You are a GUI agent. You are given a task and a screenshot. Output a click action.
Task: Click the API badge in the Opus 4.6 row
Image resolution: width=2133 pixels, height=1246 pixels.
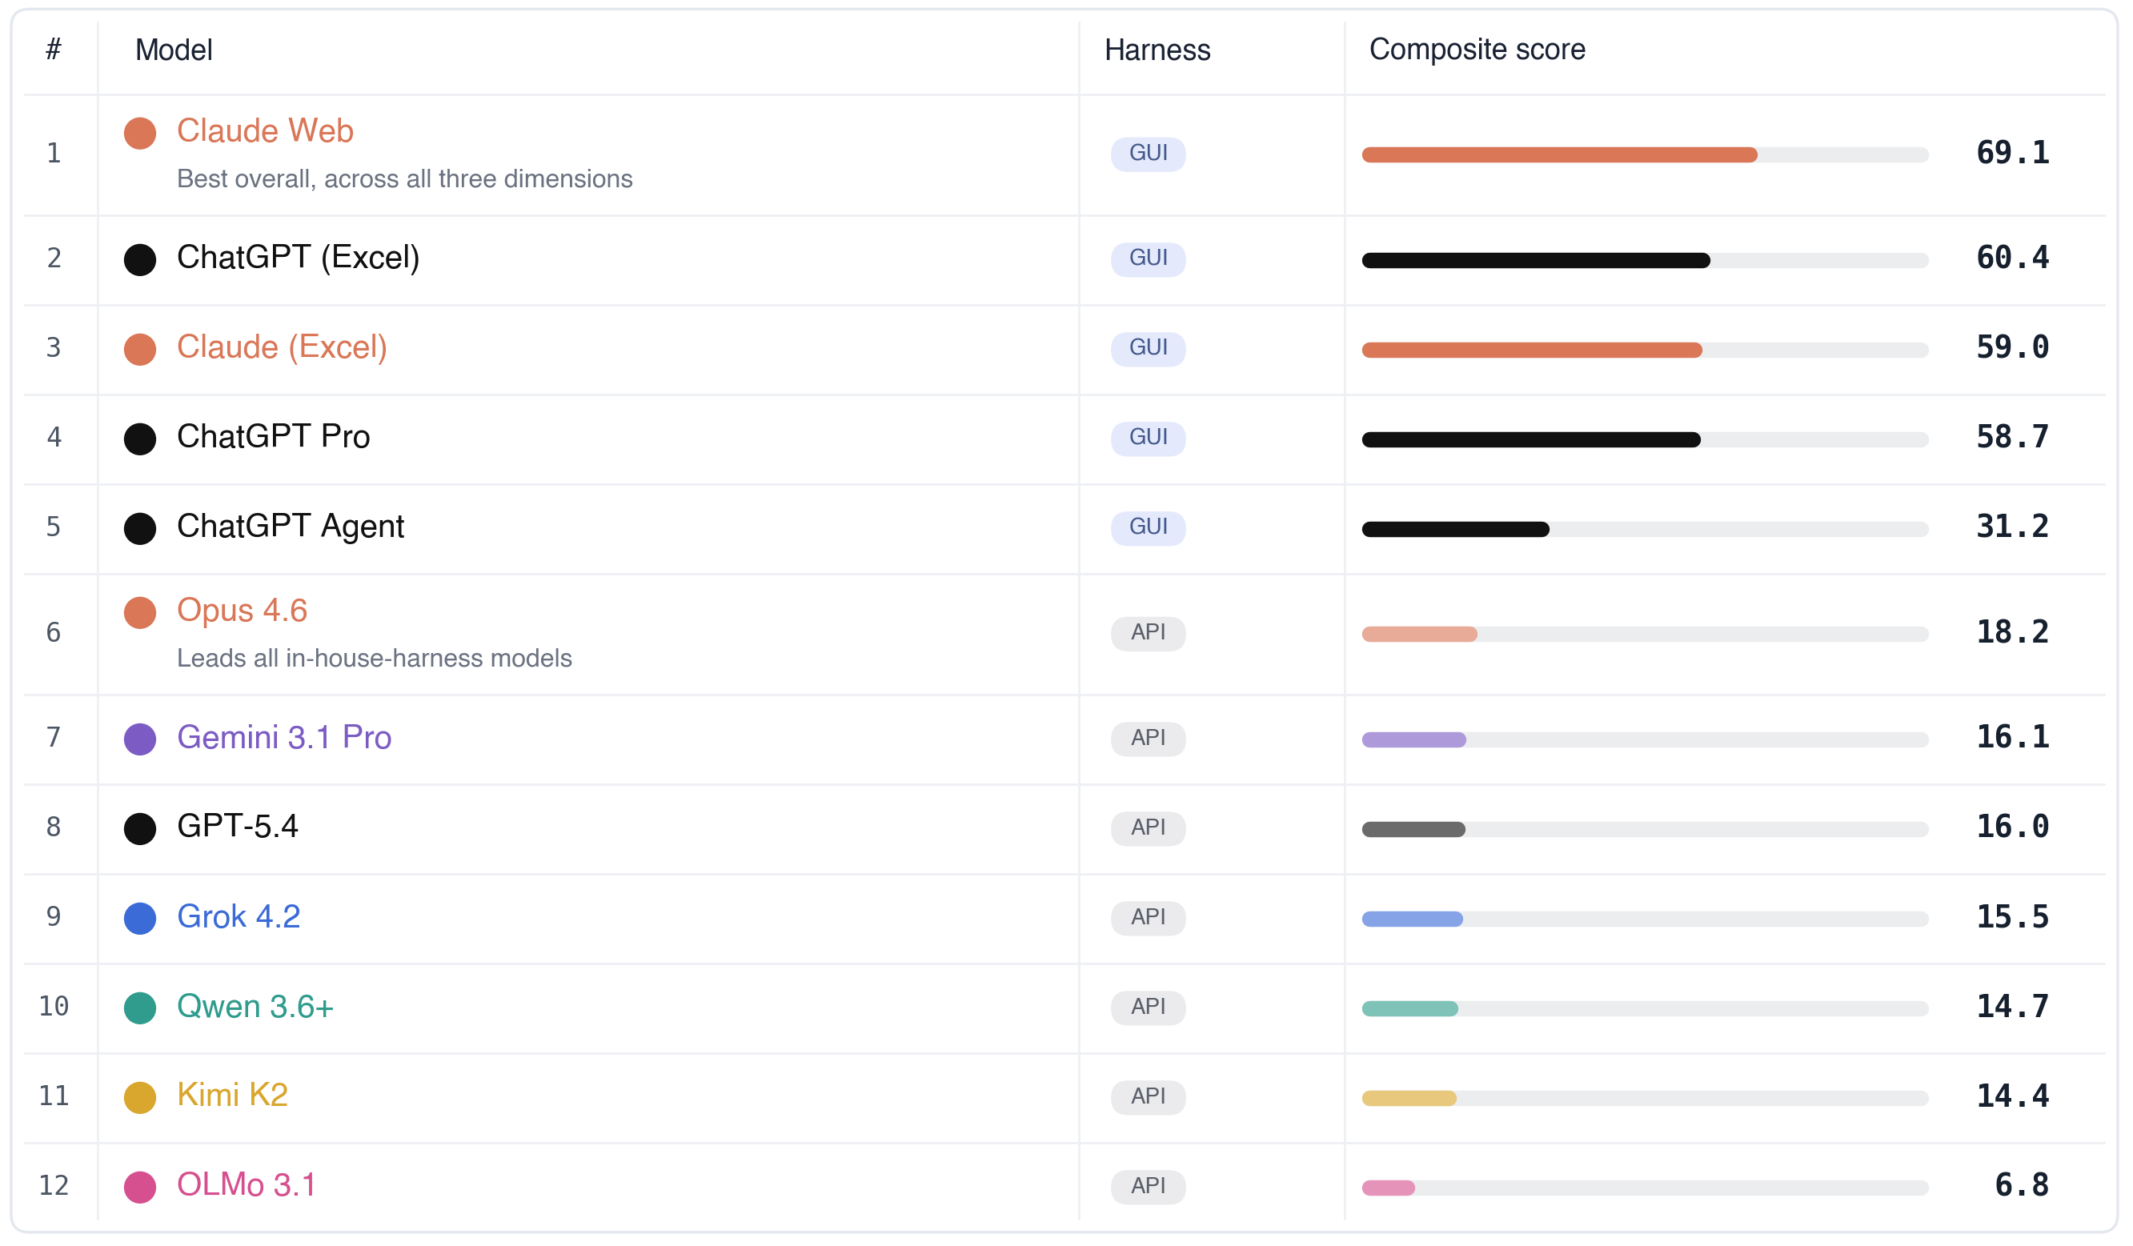point(1148,633)
